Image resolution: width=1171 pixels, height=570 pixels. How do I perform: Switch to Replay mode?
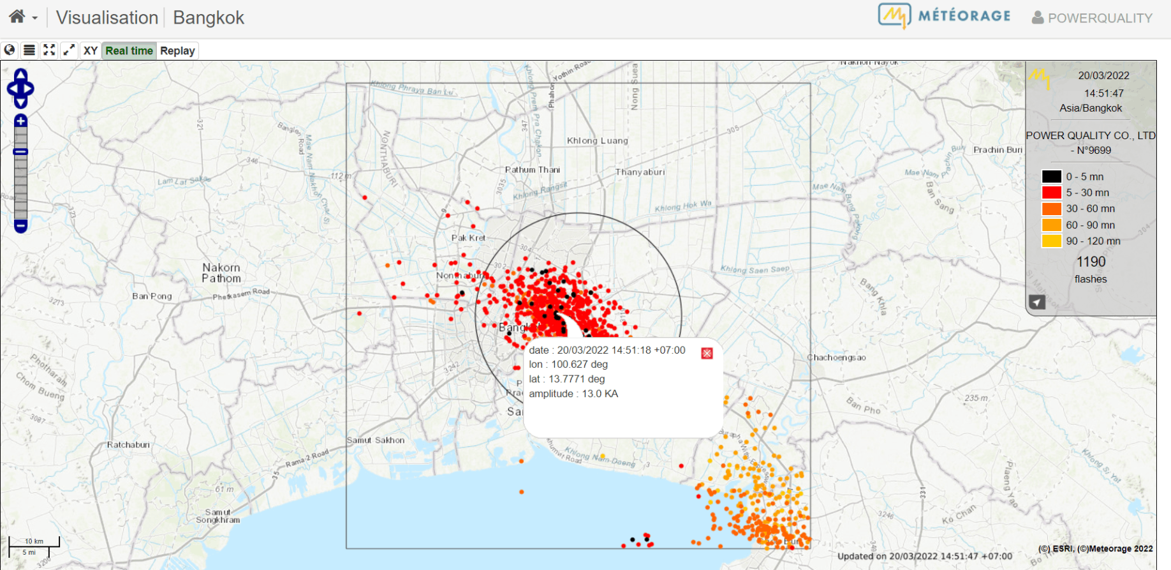tap(177, 50)
